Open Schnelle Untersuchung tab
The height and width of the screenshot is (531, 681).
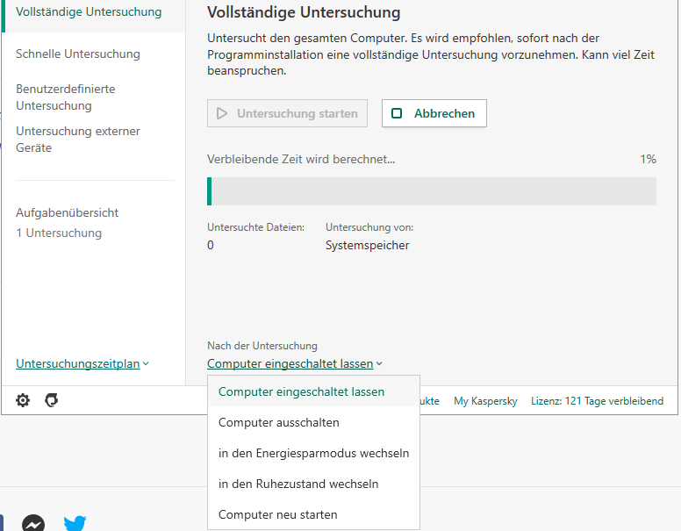(78, 54)
